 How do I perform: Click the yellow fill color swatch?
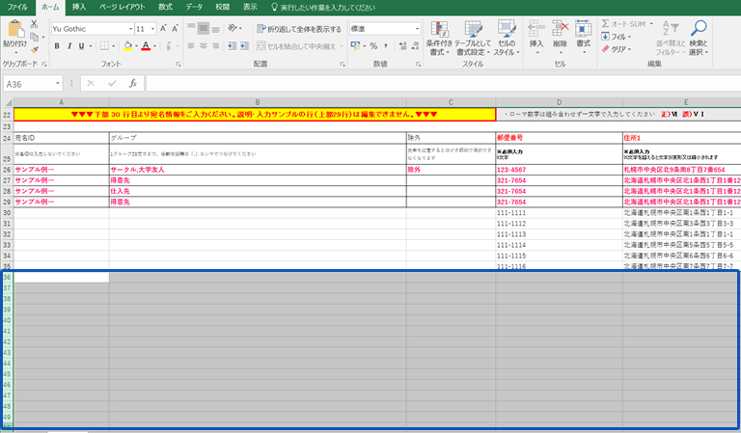pyautogui.click(x=127, y=45)
